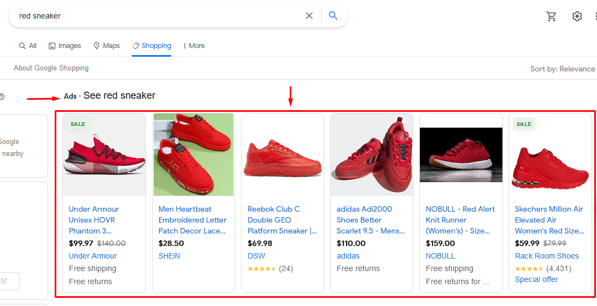Click the Rack Room Shoes seller link
The image size is (597, 306).
click(x=547, y=256)
